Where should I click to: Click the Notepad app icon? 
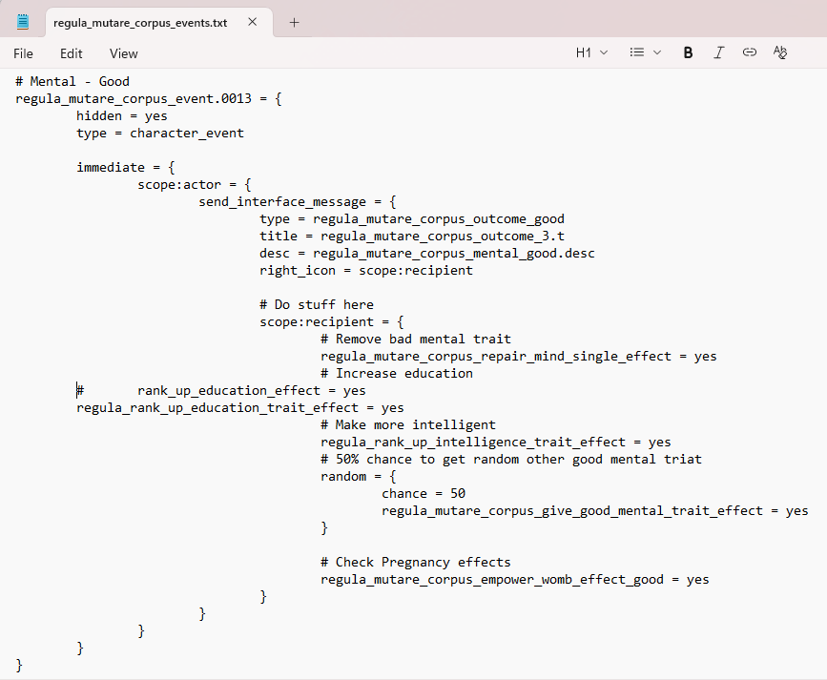pyautogui.click(x=23, y=22)
